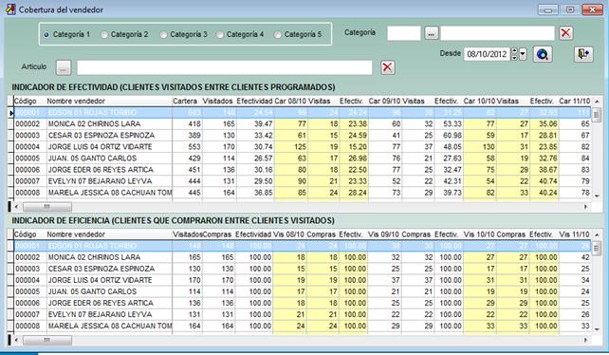Select EVELYN 07 BEJARANO LEYVA in efficiency grid
This screenshot has width=609, height=355.
(x=100, y=314)
